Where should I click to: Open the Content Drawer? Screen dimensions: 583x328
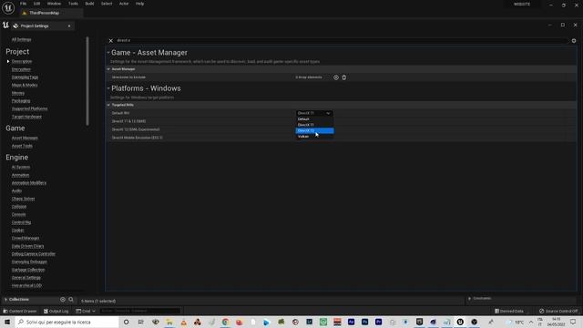tap(20, 311)
